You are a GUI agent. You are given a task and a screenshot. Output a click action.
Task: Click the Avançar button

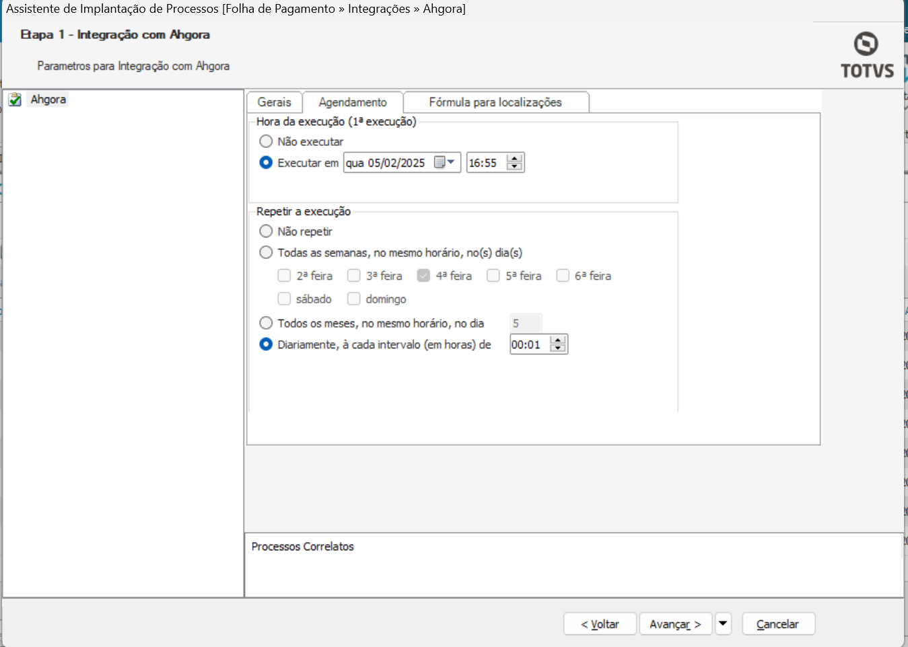[x=676, y=623]
